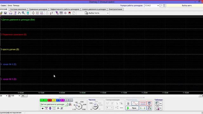This screenshot has width=203, height=114.
Task: Click the horizontal lines channel icon
Action: [54, 108]
